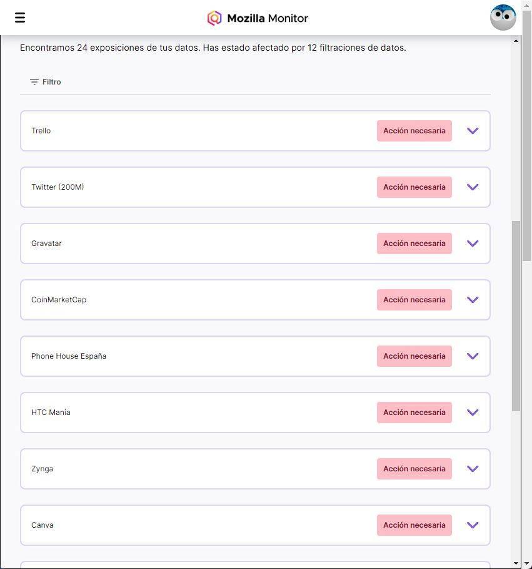
Task: Click the Acción necesaria badge on Trello
Action: point(414,130)
